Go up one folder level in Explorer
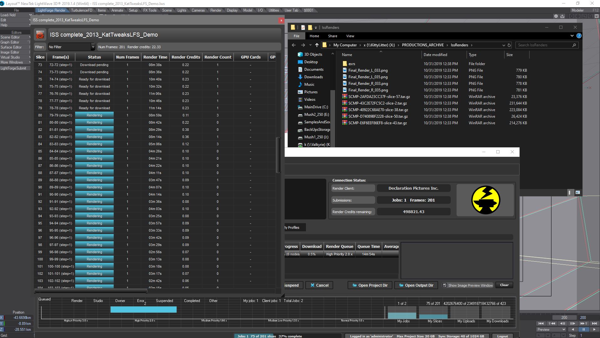 click(x=317, y=45)
